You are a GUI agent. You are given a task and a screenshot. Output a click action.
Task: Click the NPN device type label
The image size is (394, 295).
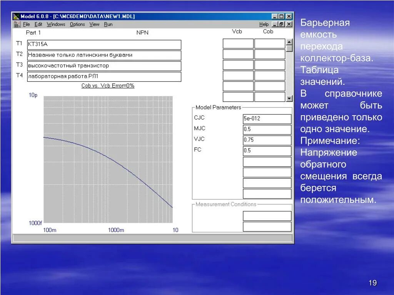142,33
